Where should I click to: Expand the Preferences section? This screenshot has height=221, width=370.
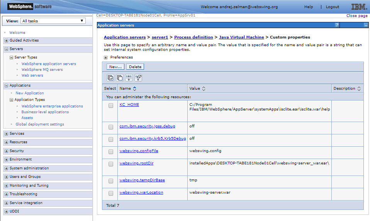coord(106,57)
